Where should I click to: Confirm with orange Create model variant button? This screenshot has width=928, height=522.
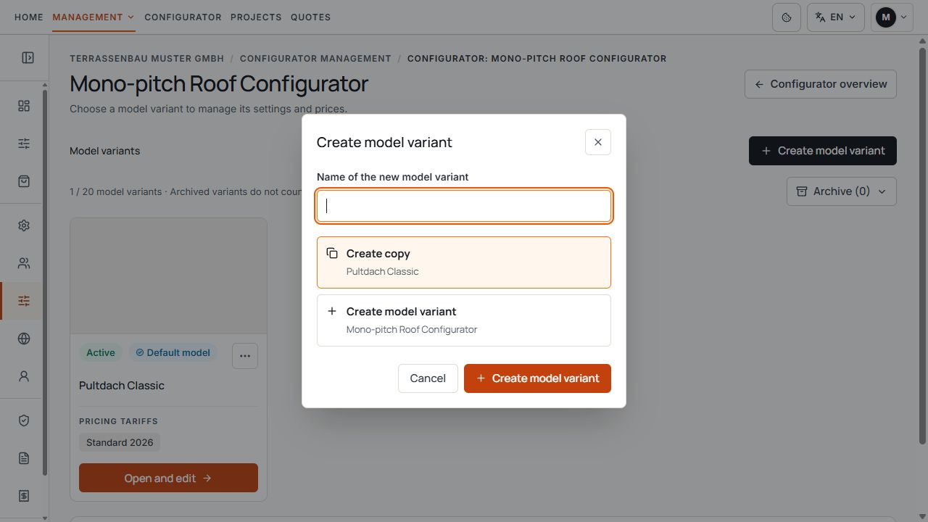click(537, 378)
